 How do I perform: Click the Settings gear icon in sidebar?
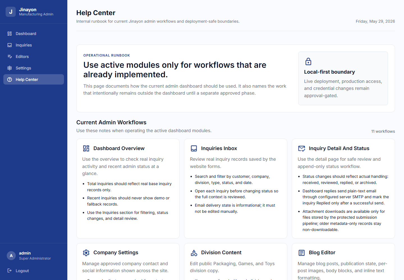click(x=10, y=68)
